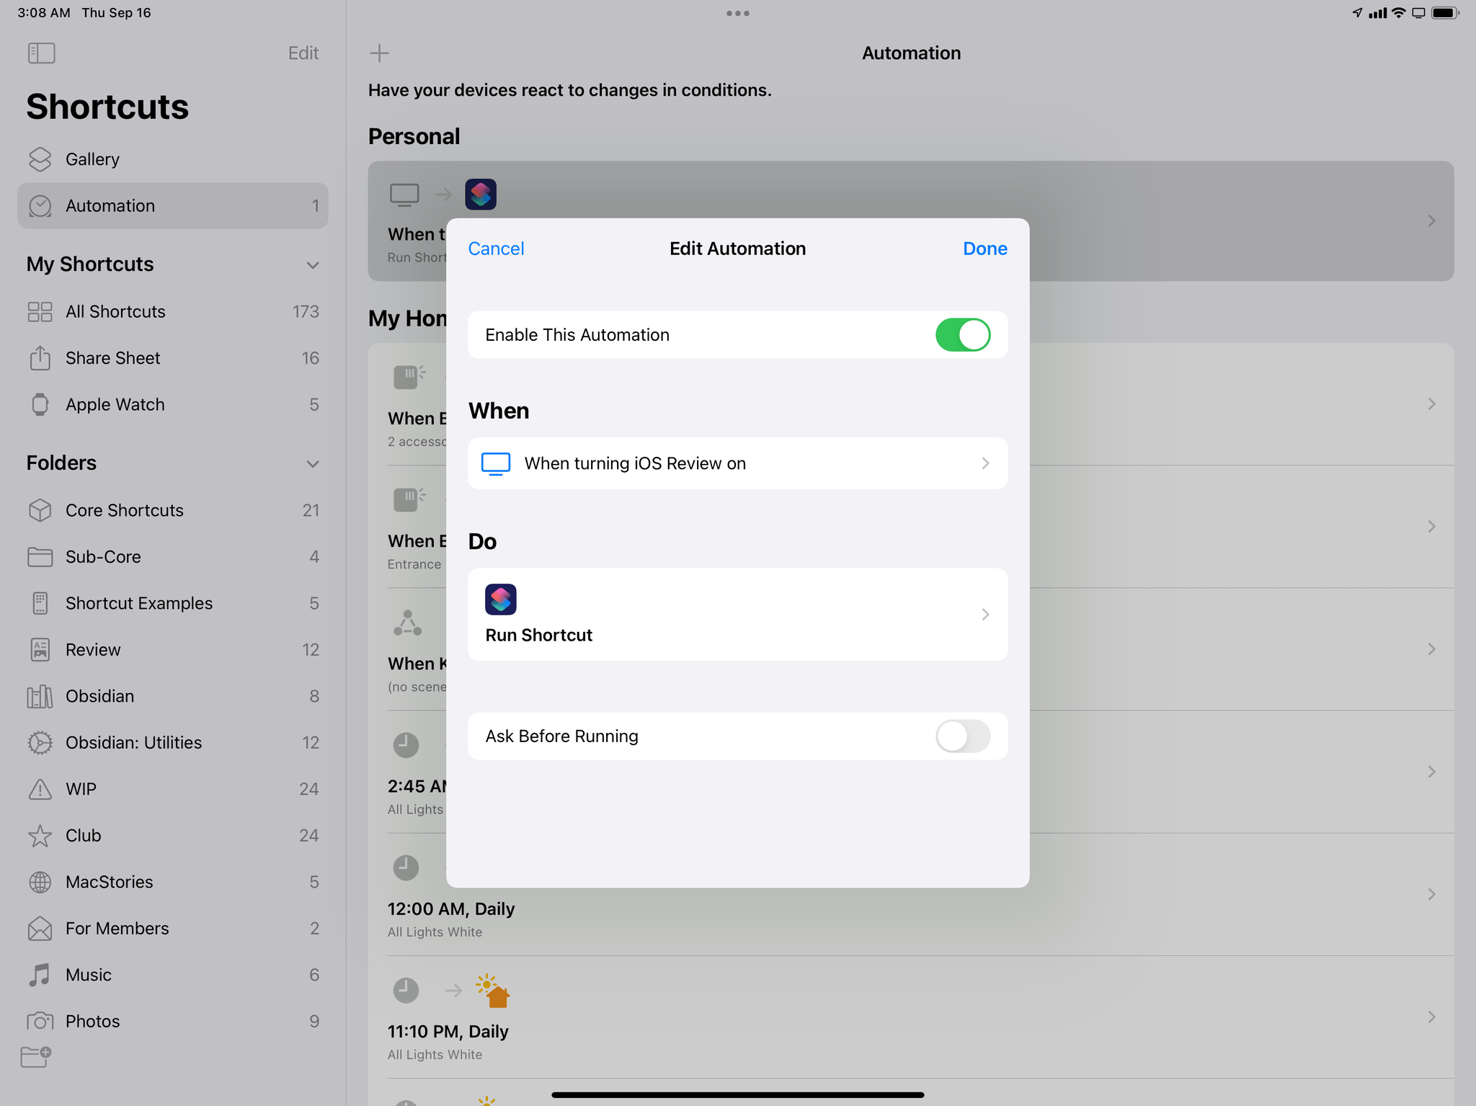
Task: Open the Shortcut Examples folder
Action: (x=173, y=603)
